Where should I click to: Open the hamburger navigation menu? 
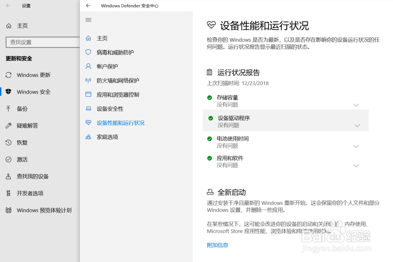(88, 20)
